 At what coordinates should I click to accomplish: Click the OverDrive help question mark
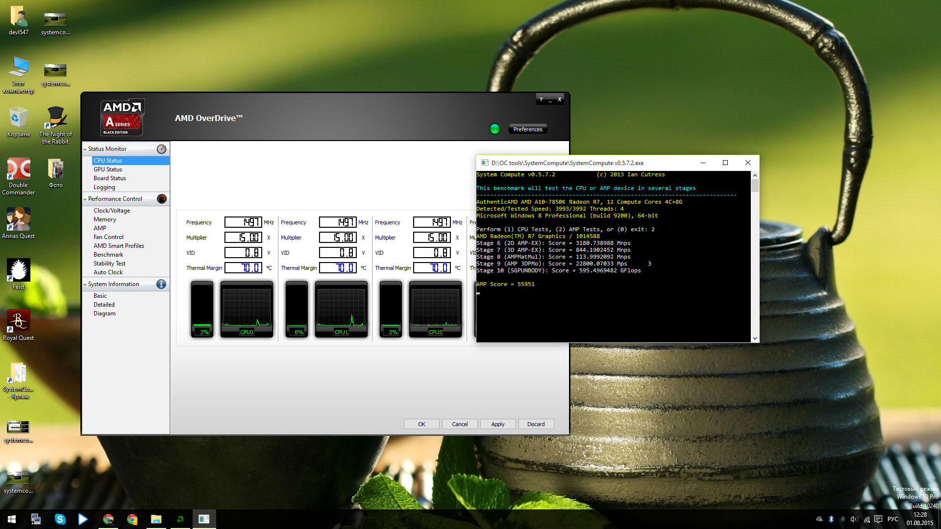541,99
